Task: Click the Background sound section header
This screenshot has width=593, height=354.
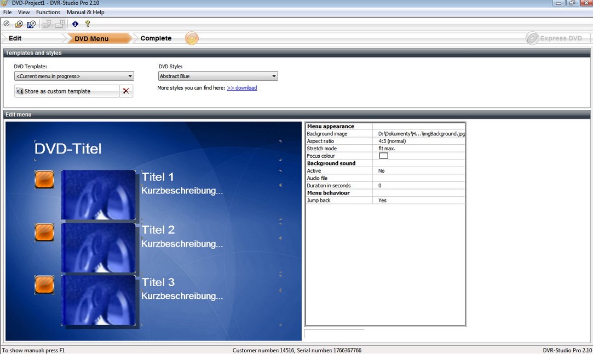Action: click(x=331, y=163)
